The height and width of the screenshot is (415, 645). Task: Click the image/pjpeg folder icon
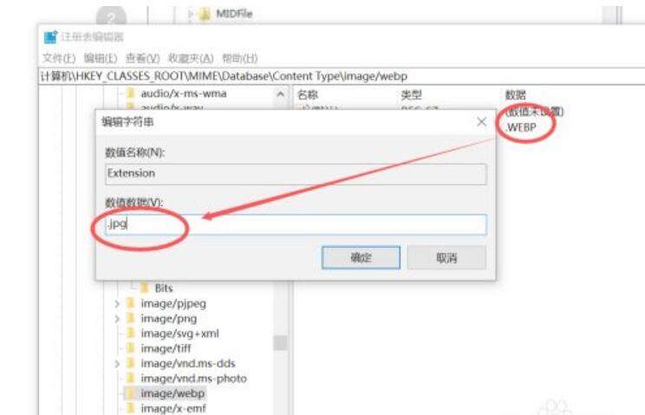tap(131, 303)
